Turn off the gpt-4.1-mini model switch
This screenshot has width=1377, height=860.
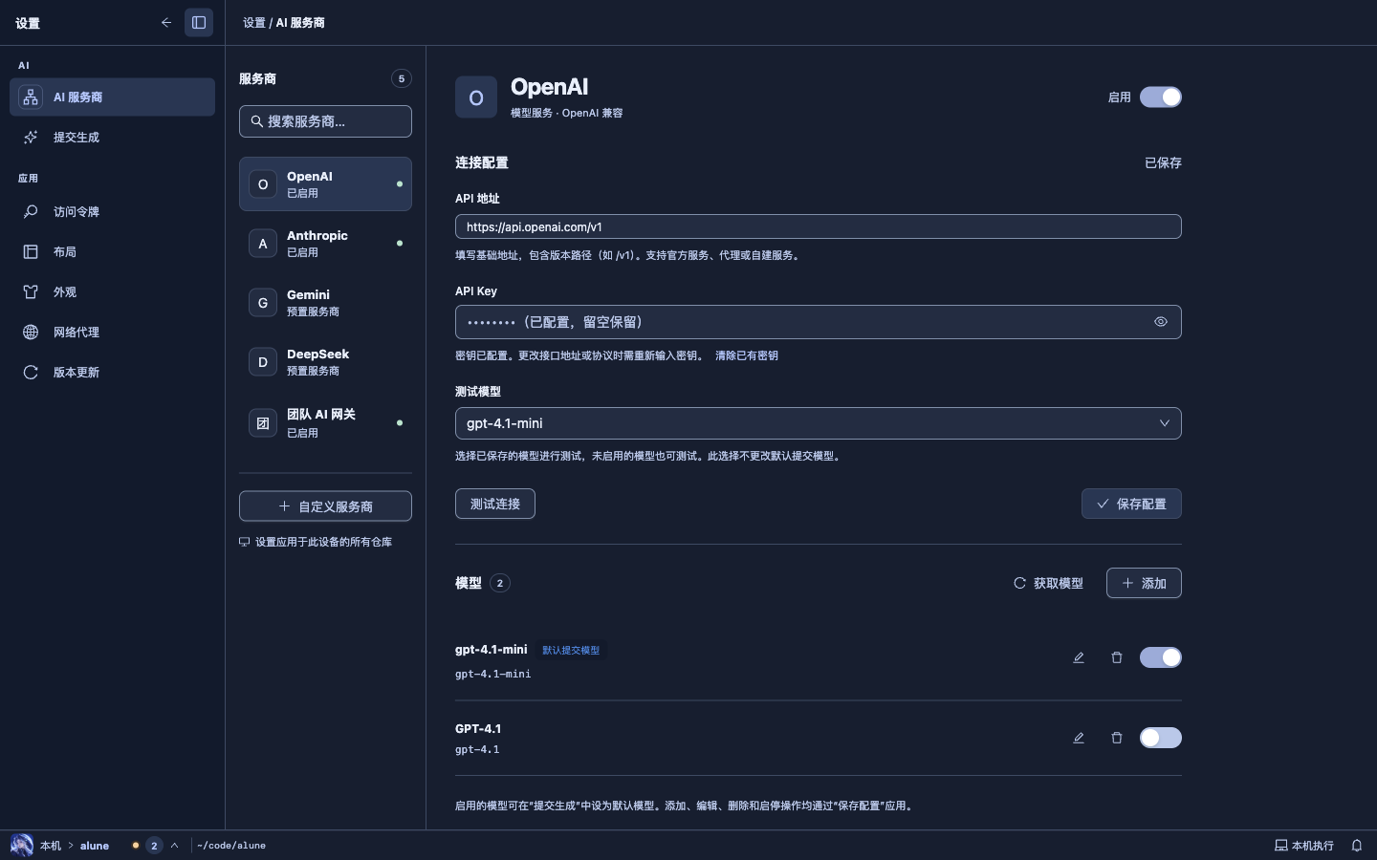point(1160,657)
